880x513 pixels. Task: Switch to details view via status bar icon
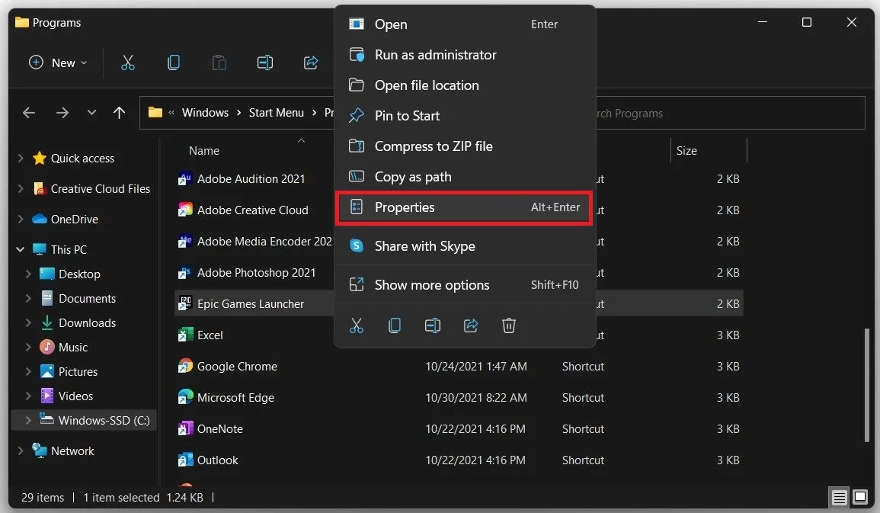(x=839, y=498)
